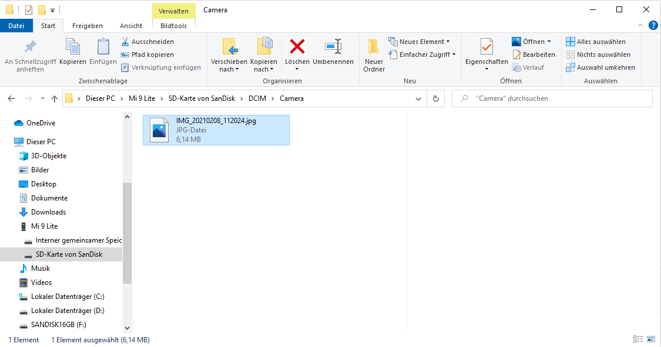The width and height of the screenshot is (661, 347).
Task: Switch to details view icon
Action: [638, 339]
